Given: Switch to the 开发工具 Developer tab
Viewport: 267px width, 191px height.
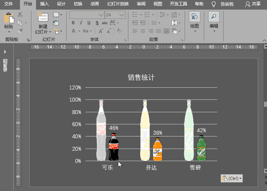Looking at the screenshot, I should coord(179,4).
